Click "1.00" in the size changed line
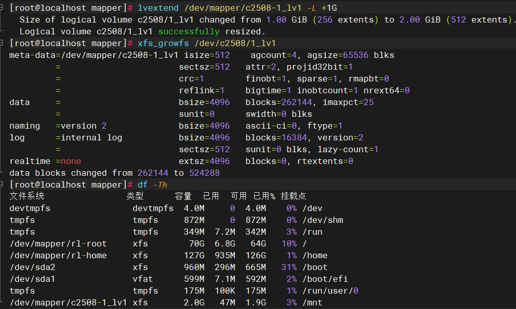 (x=276, y=19)
